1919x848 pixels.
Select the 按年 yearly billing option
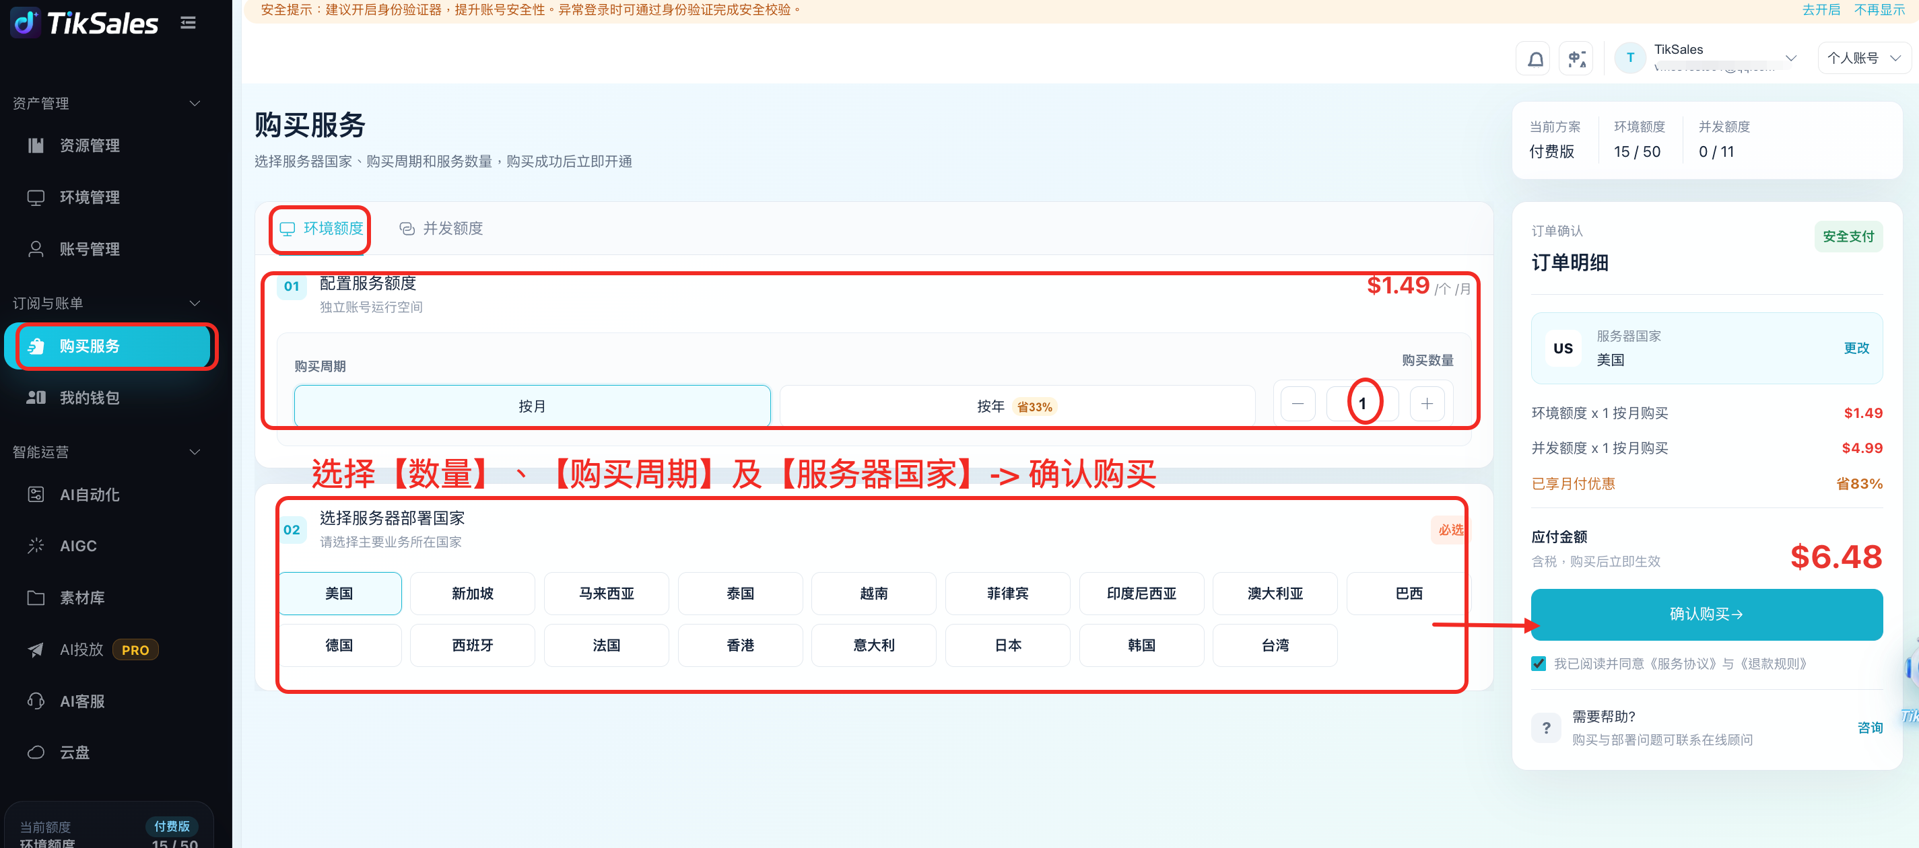click(x=1017, y=406)
